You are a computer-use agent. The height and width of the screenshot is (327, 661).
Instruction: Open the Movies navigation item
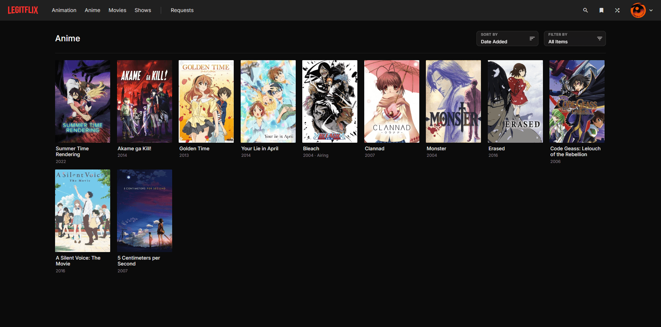[x=117, y=10]
